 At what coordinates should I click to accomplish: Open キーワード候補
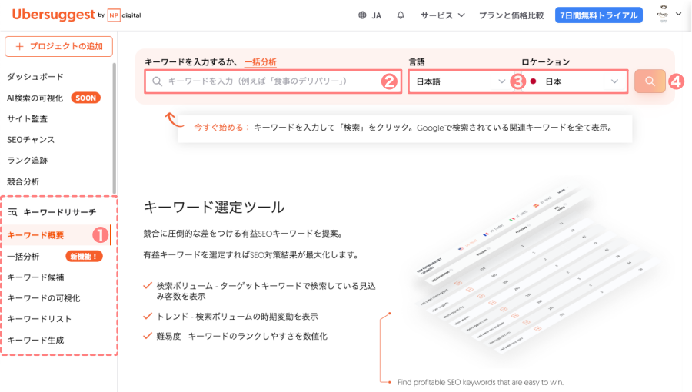click(x=35, y=277)
